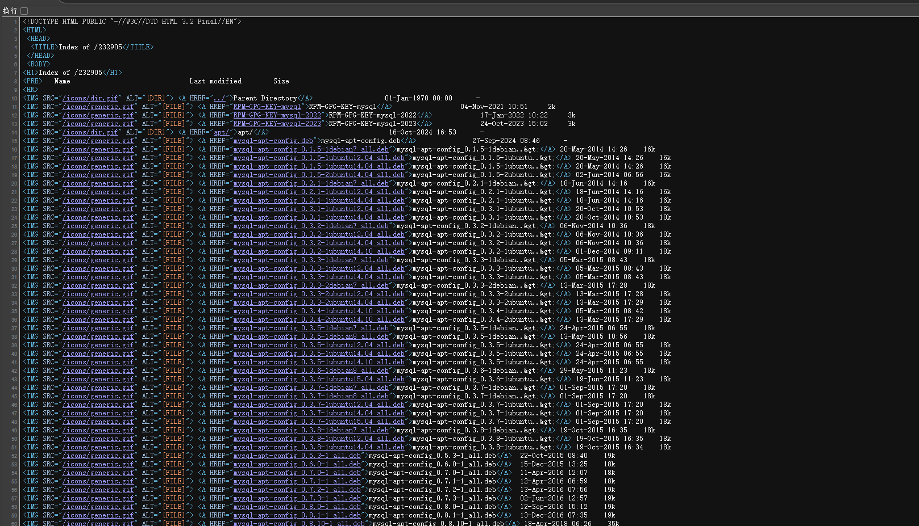Open mysql-apt-config_0.3.3-2debian7_all.deb href link
The height and width of the screenshot is (526, 919).
pyautogui.click(x=311, y=285)
